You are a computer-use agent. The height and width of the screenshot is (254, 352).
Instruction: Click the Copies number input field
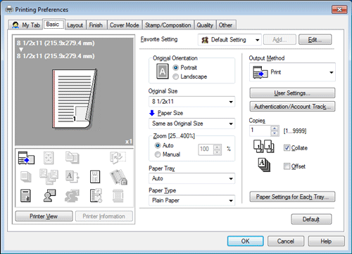click(x=260, y=131)
